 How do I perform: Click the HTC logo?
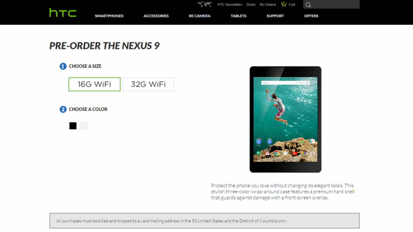[63, 13]
